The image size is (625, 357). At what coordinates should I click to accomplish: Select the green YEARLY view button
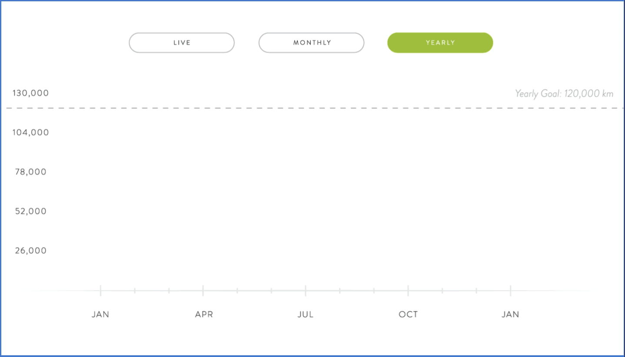[x=440, y=43]
